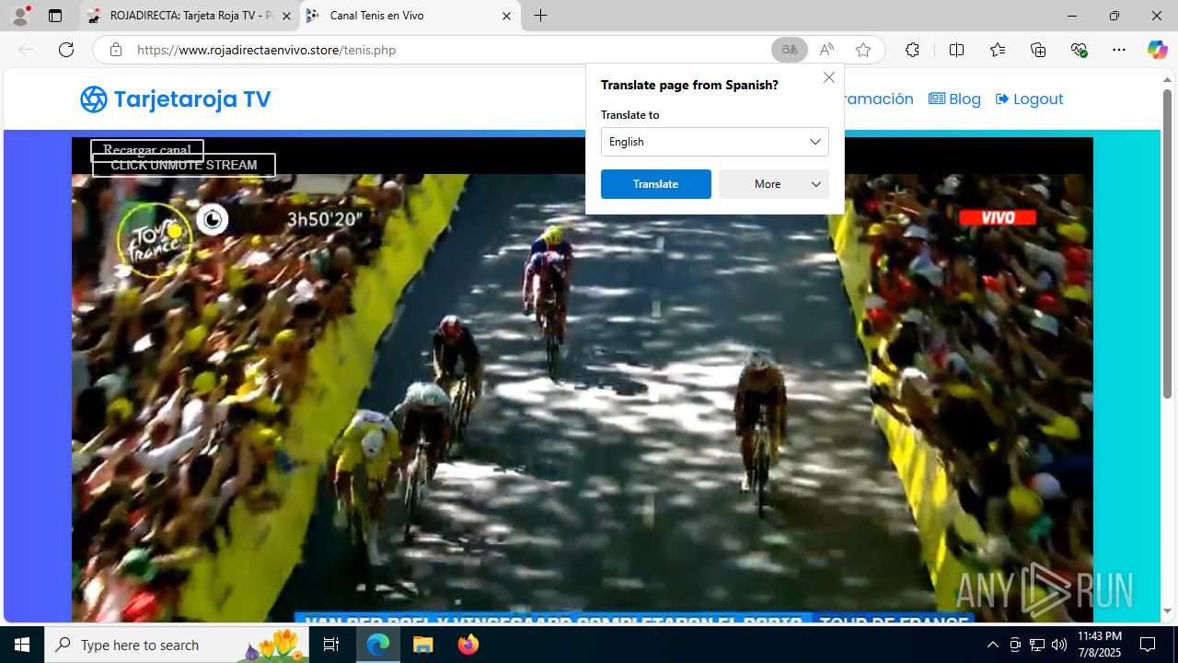Expand the More options dropdown
The width and height of the screenshot is (1178, 663).
click(774, 184)
